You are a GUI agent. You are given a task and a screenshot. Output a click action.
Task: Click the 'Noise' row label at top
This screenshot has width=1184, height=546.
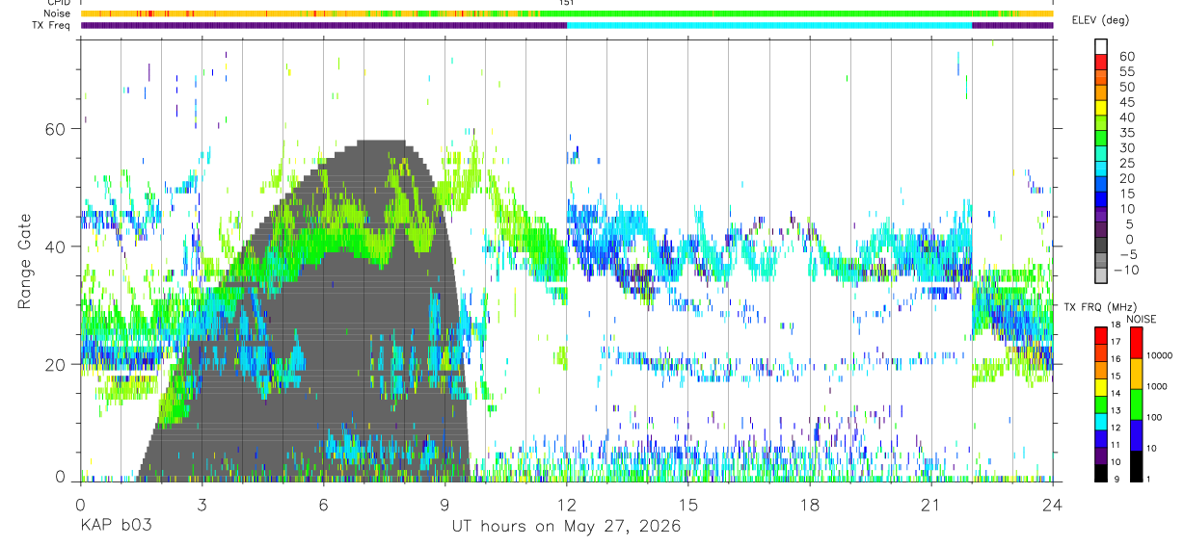(x=57, y=13)
